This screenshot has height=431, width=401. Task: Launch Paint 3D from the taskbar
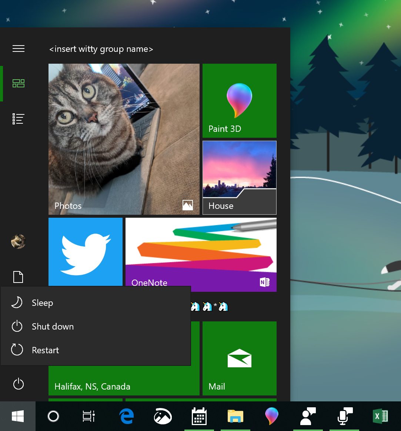coord(271,416)
